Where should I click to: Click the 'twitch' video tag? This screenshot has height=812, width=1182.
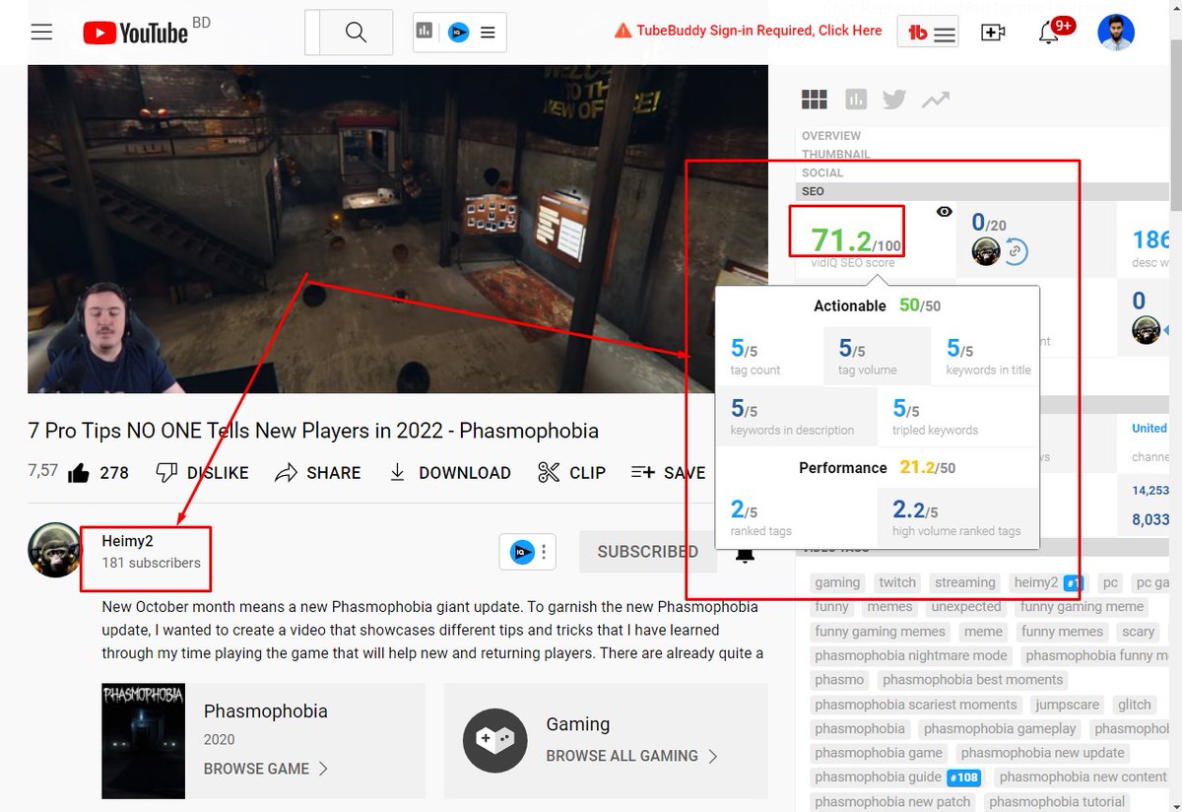click(897, 582)
